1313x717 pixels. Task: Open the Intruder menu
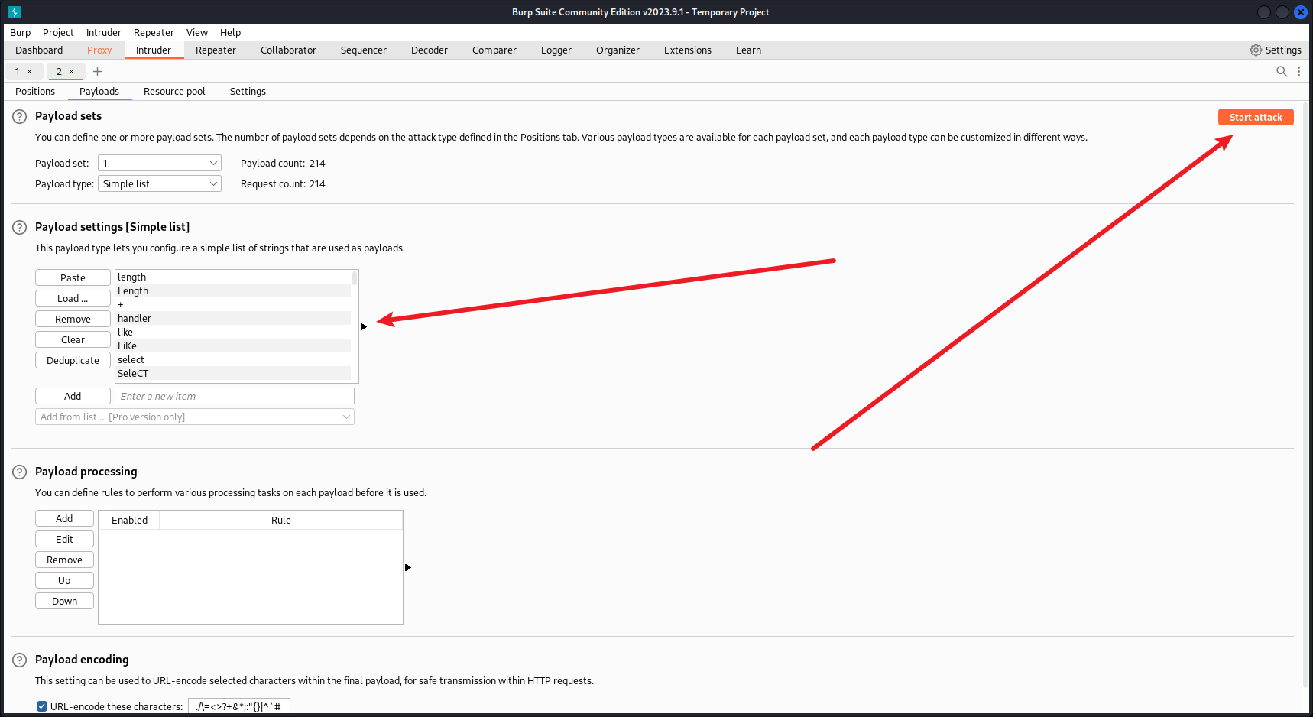tap(104, 32)
